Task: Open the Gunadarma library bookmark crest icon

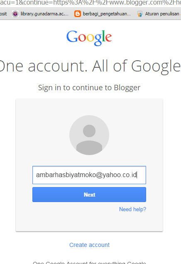Action: point(15,14)
